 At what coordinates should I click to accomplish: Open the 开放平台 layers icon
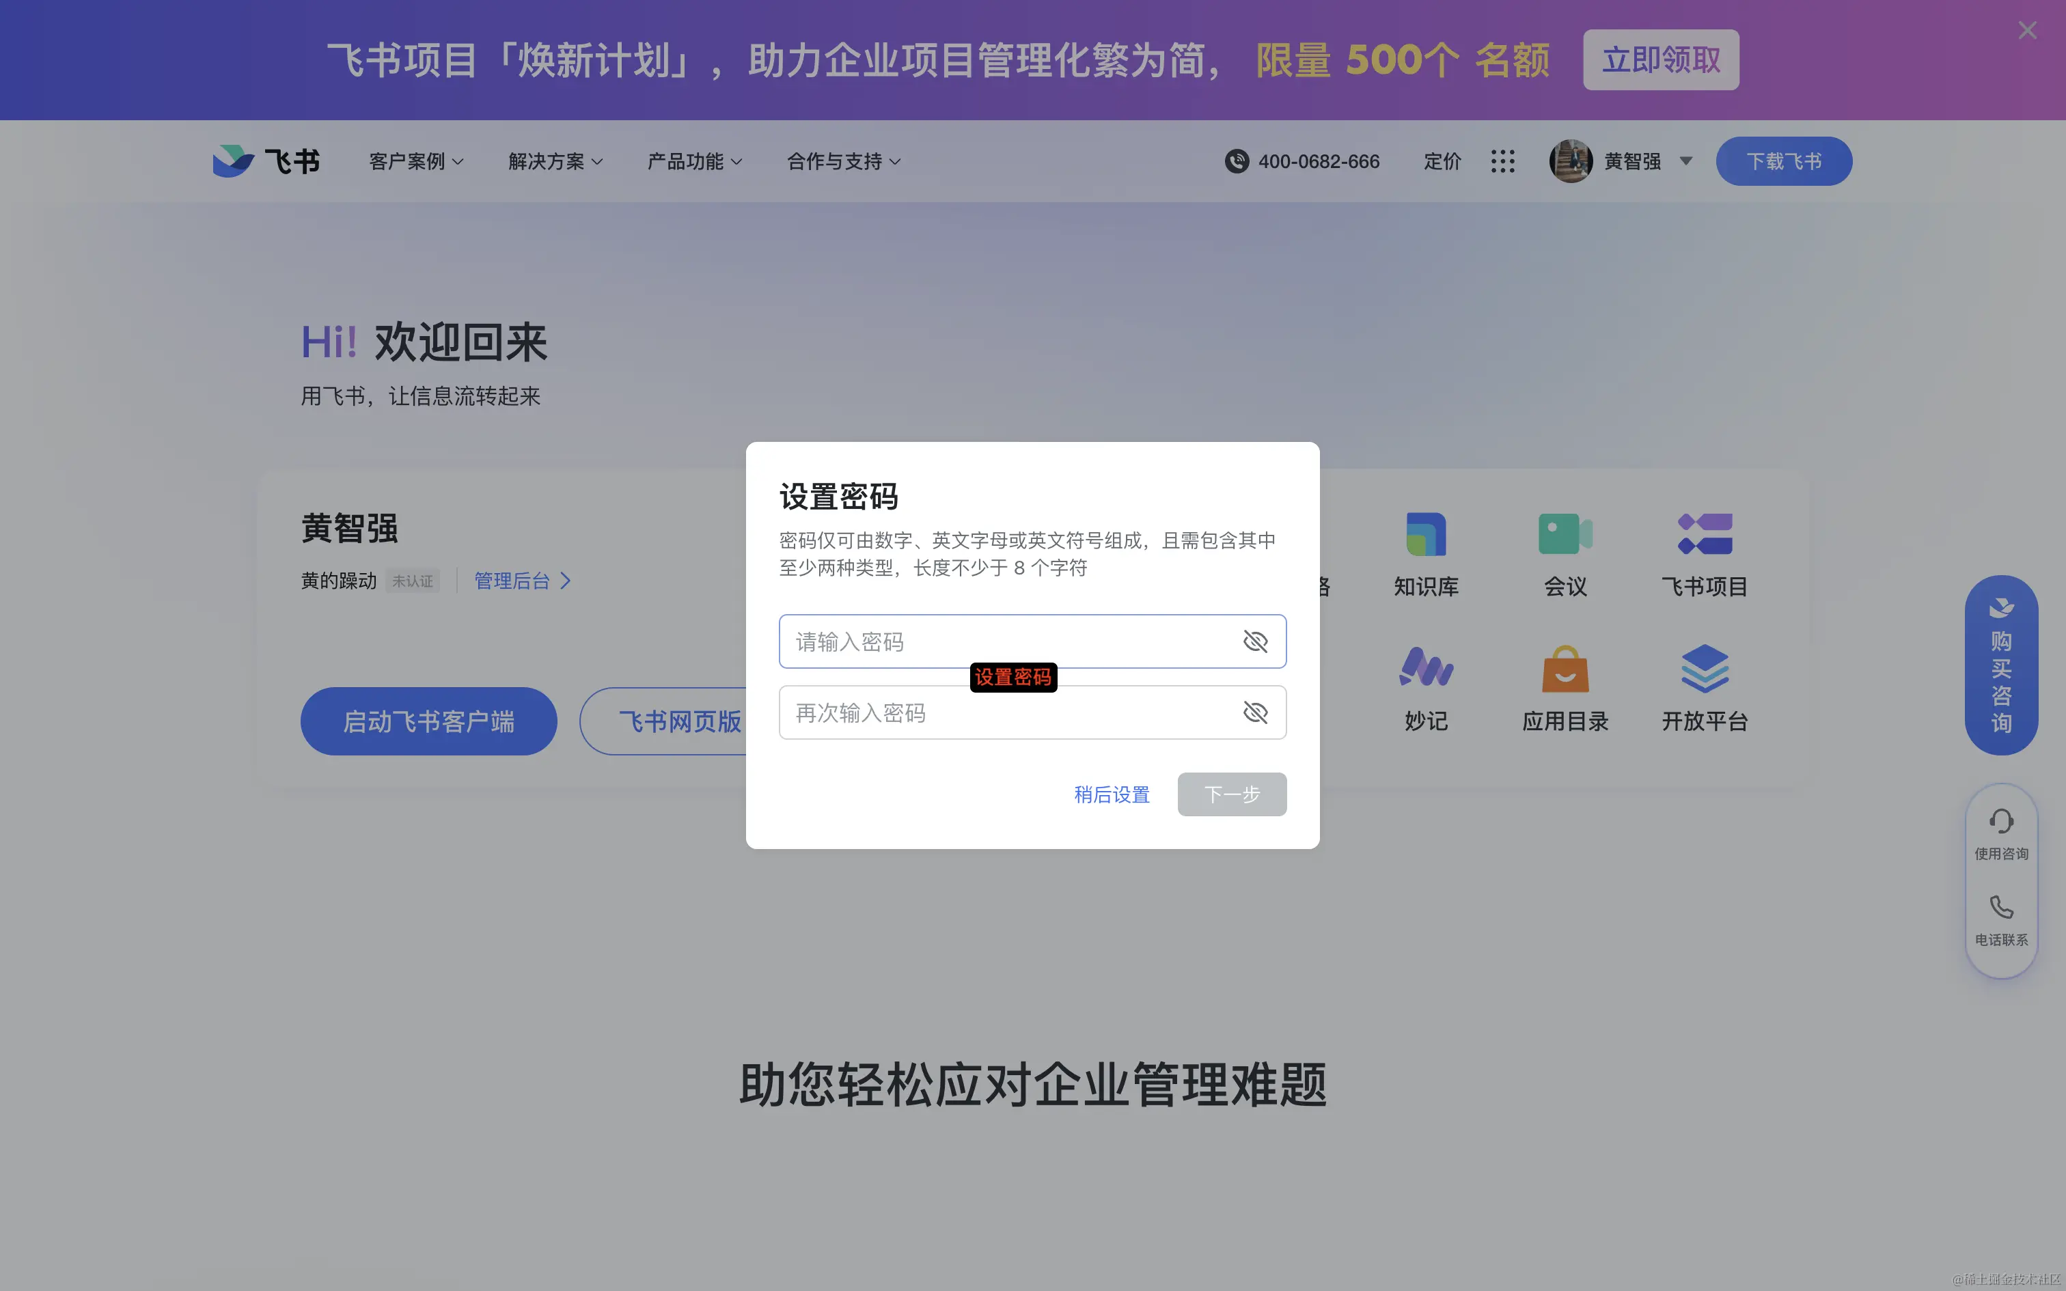[1704, 669]
